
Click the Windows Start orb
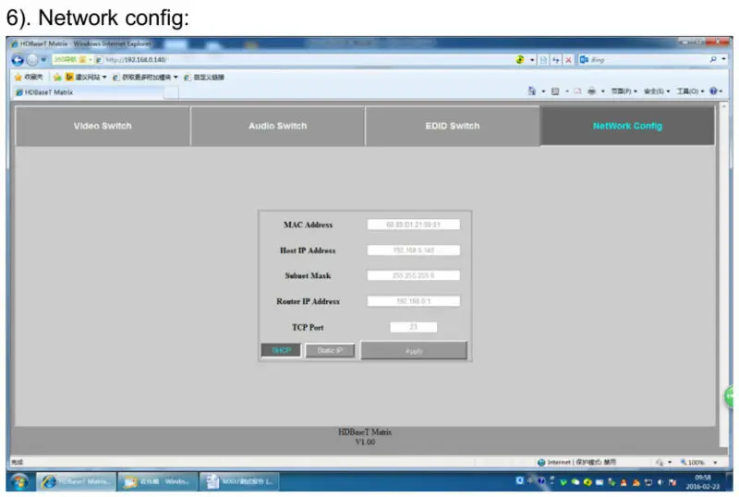(19, 482)
